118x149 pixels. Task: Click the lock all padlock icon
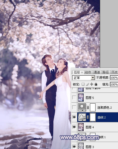(x=96, y=84)
